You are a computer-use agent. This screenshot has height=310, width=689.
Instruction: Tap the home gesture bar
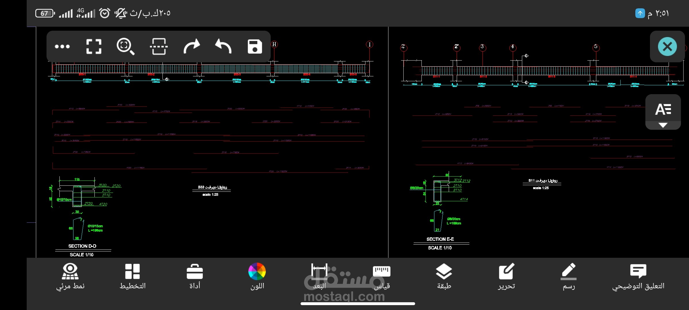pos(358,304)
